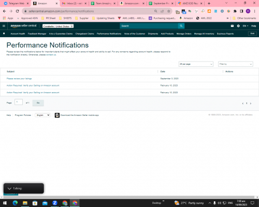The image size is (259, 207).
Task: Go back in browser history
Action: tap(5, 11)
